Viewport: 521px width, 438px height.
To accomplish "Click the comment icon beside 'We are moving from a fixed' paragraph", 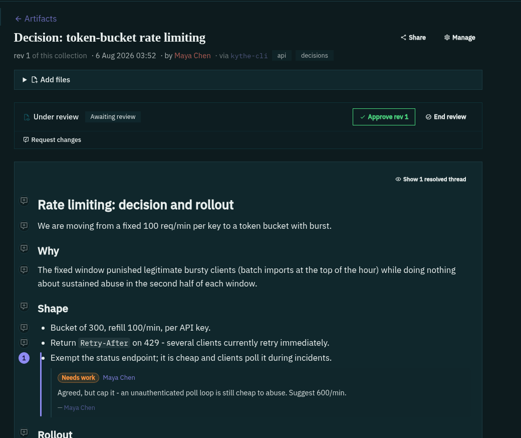I will pyautogui.click(x=24, y=226).
